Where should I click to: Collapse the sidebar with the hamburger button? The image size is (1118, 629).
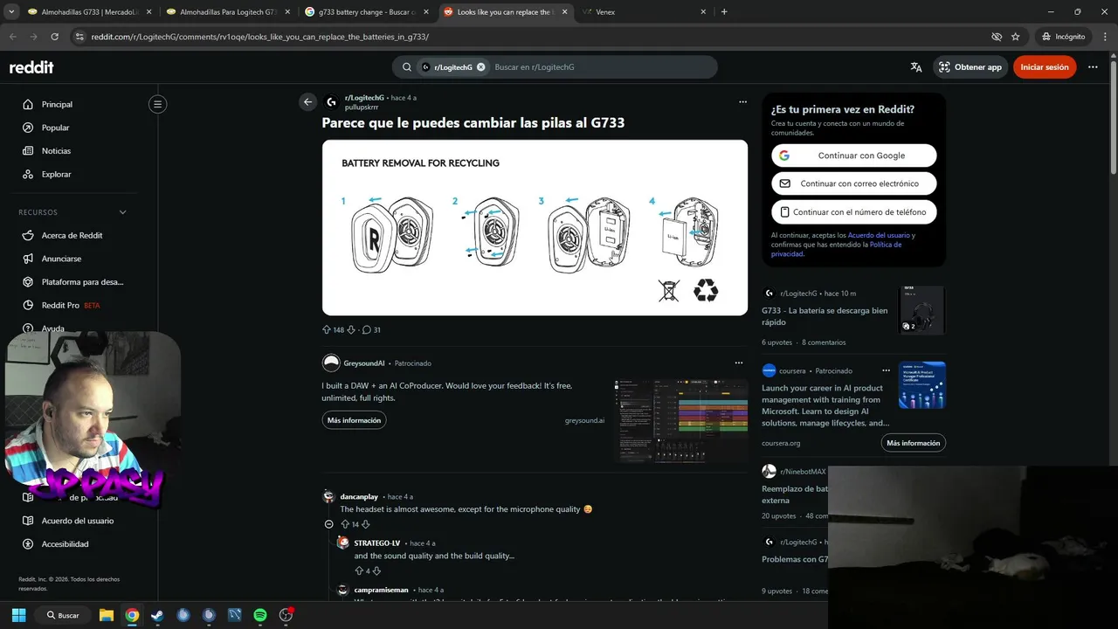click(x=157, y=104)
